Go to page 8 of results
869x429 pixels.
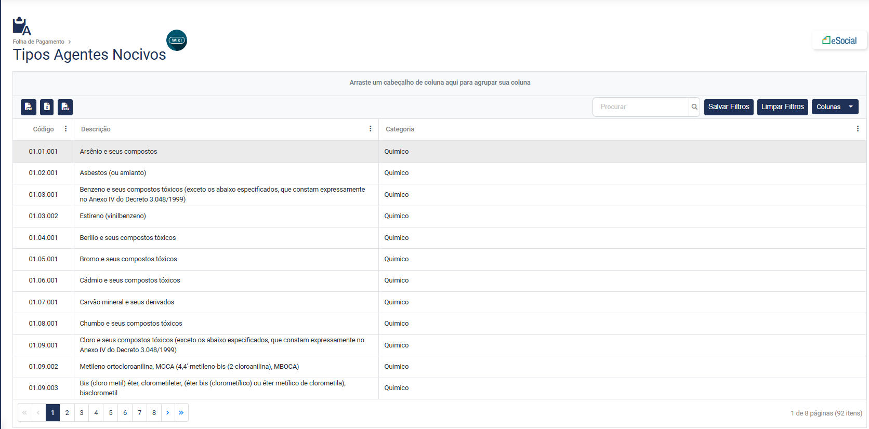[x=154, y=413]
